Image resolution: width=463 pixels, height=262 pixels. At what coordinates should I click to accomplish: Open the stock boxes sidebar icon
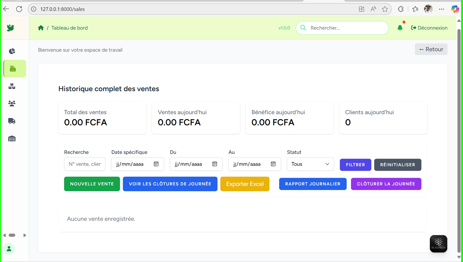12,86
